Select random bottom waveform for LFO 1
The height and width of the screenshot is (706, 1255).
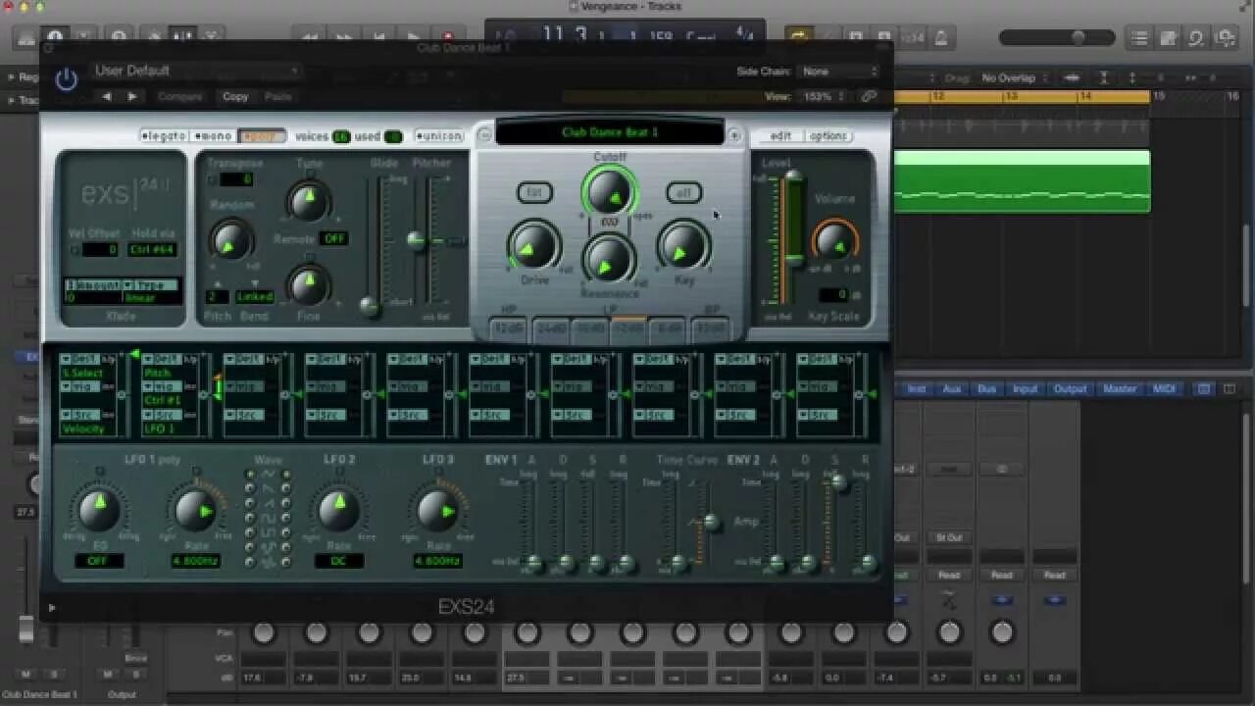250,562
